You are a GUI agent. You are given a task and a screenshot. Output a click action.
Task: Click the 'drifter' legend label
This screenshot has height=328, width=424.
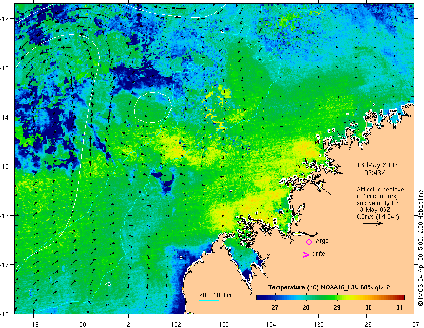(319, 254)
